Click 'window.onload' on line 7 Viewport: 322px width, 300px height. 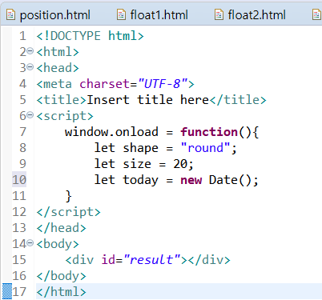111,132
